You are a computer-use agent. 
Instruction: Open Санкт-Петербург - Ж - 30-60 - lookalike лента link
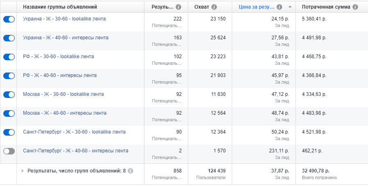(x=74, y=132)
